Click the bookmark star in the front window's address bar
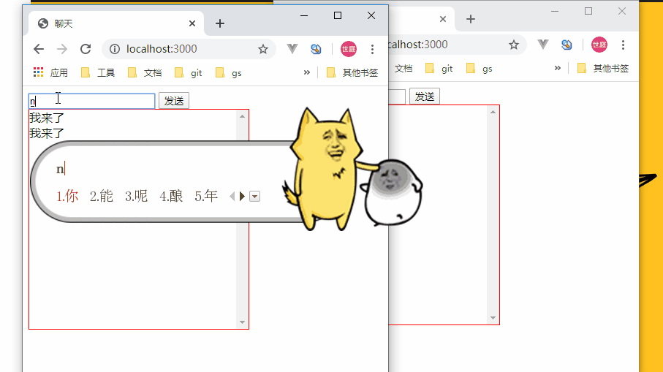The image size is (663, 372). point(263,49)
